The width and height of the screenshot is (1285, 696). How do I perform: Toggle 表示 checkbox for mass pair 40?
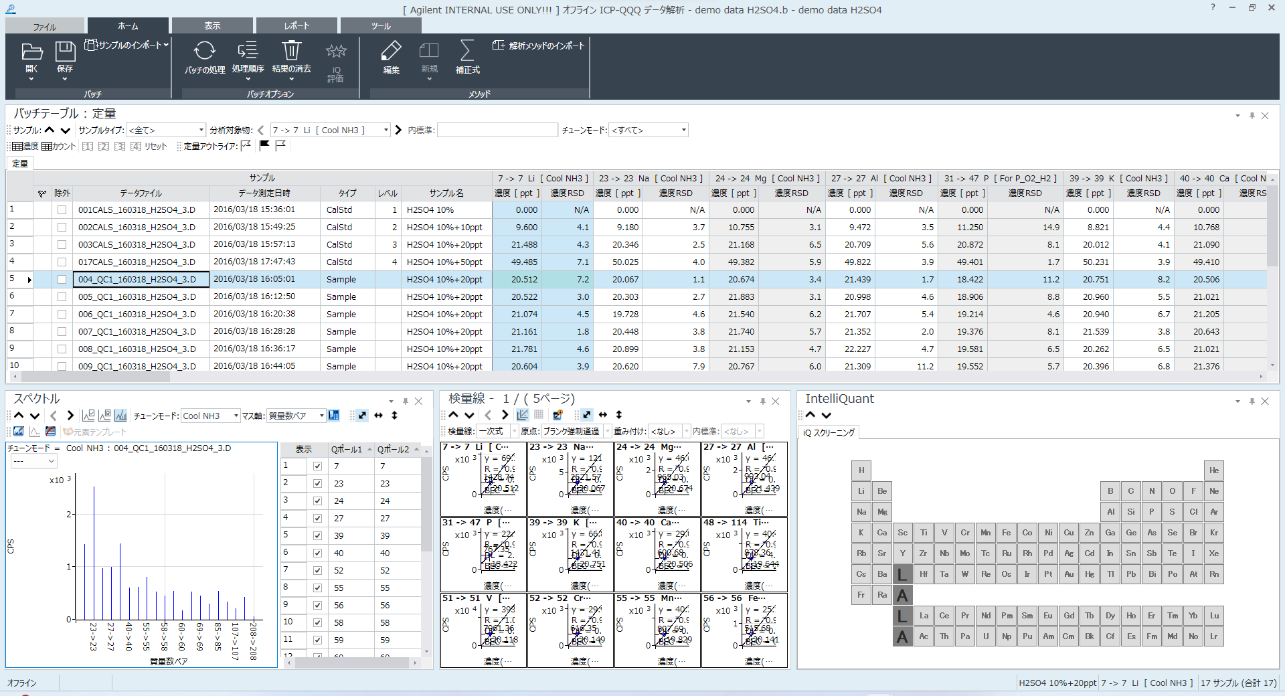[317, 553]
